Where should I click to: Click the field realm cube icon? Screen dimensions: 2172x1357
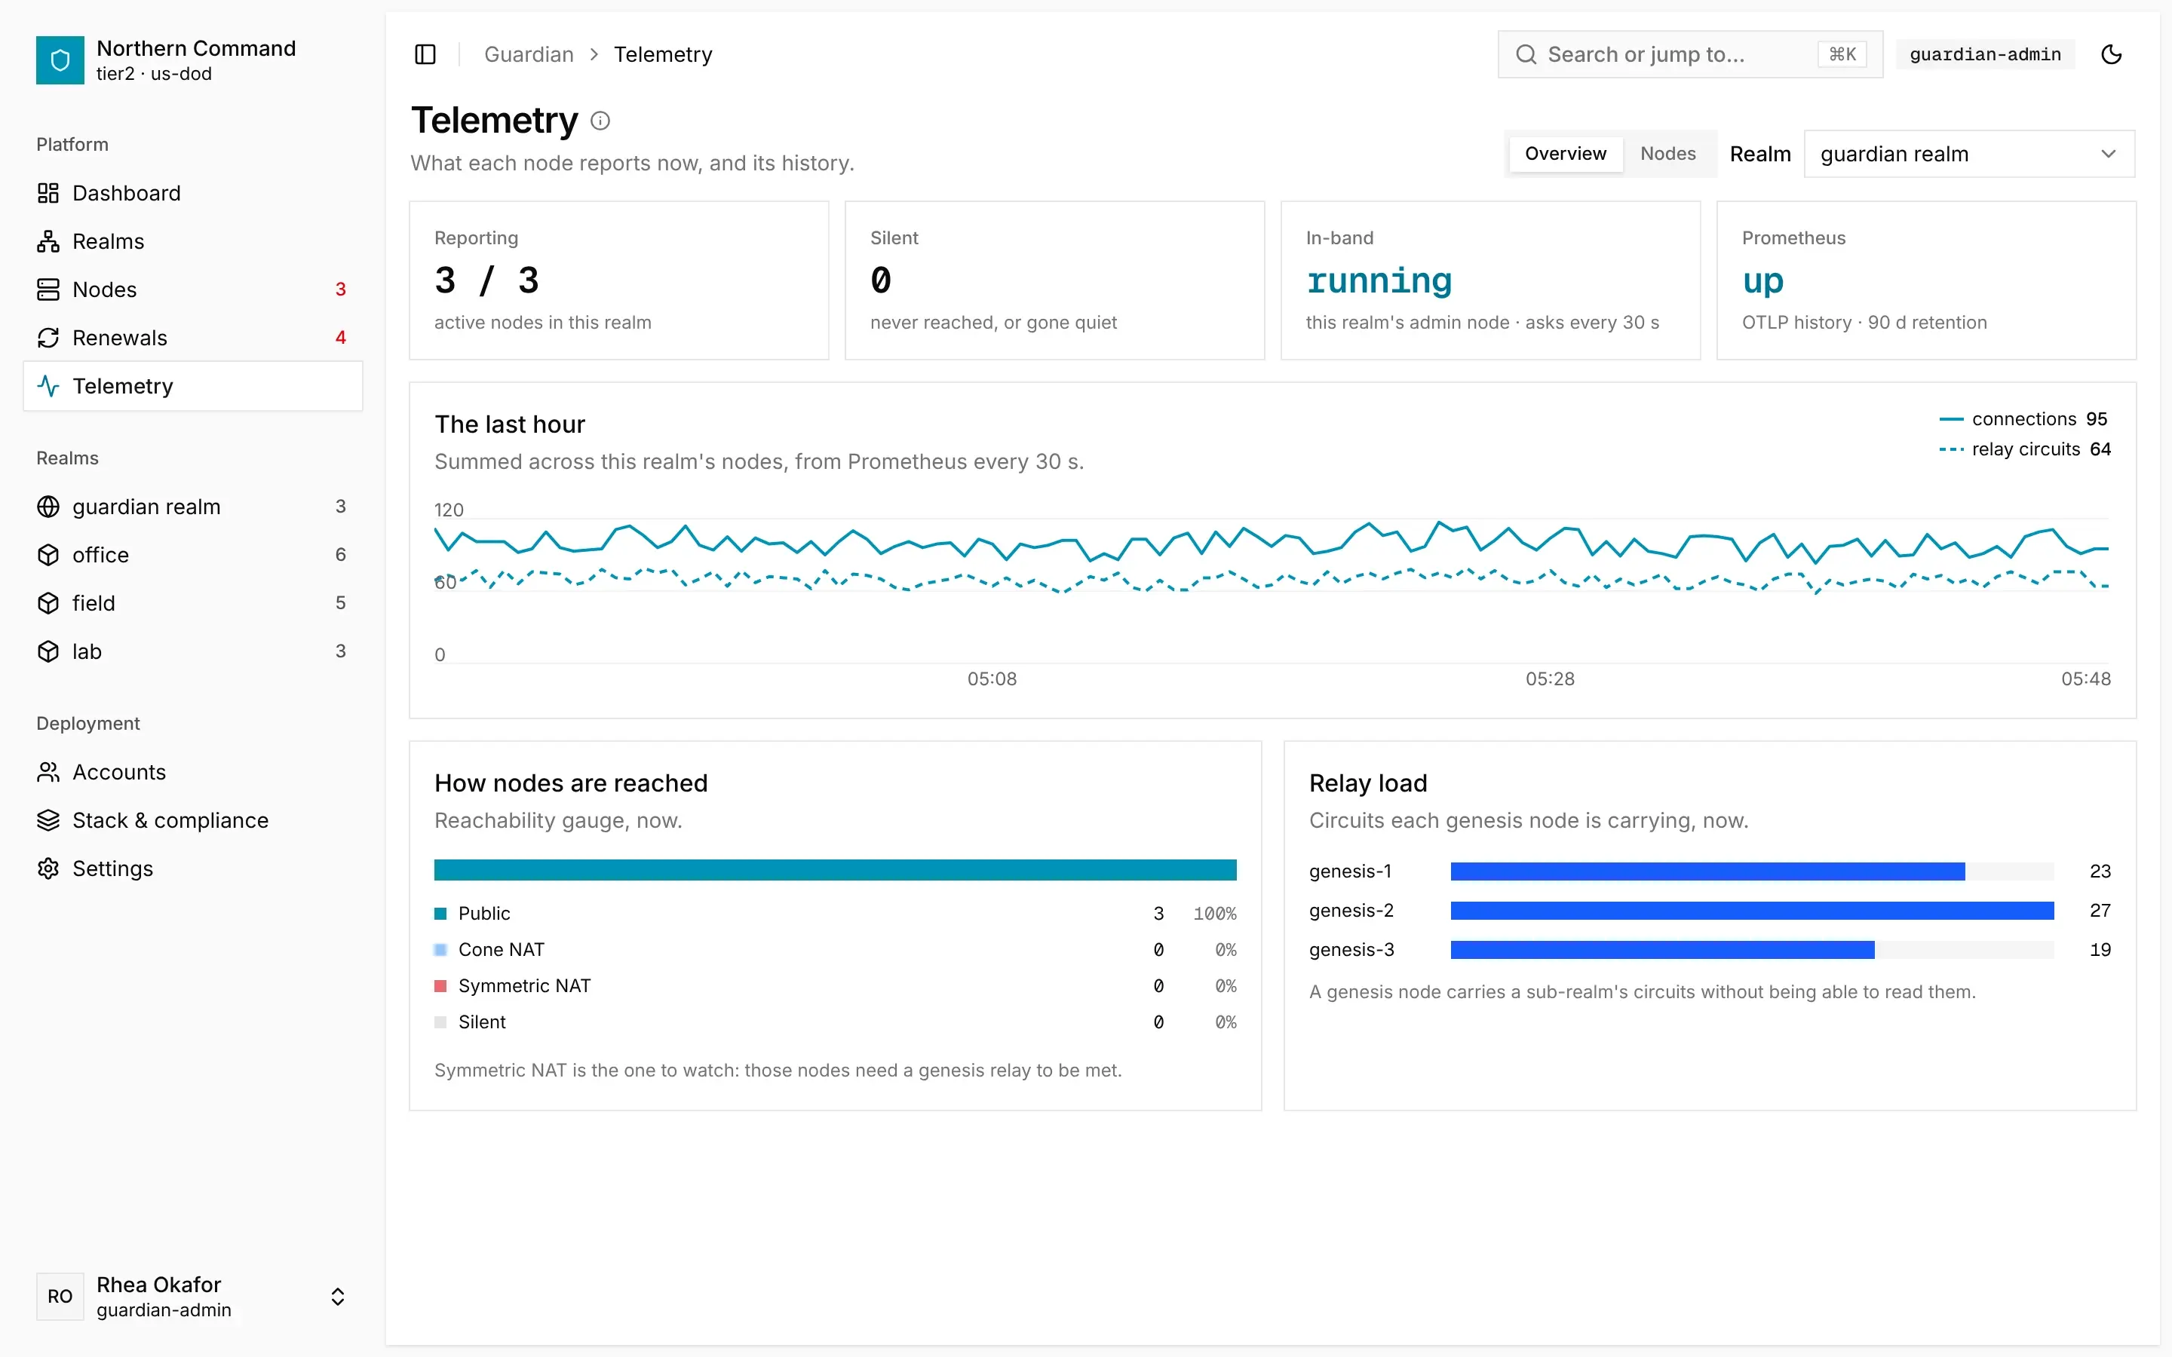tap(48, 603)
